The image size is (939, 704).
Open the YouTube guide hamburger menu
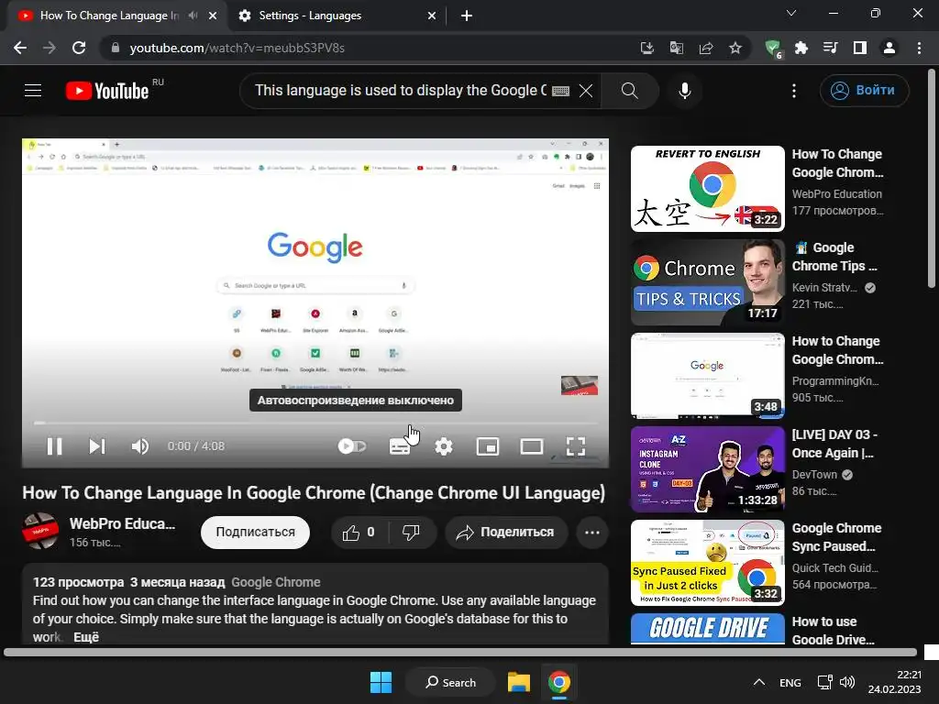[33, 91]
